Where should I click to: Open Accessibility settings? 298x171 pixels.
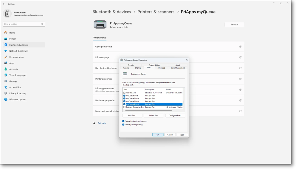[x=24, y=87]
